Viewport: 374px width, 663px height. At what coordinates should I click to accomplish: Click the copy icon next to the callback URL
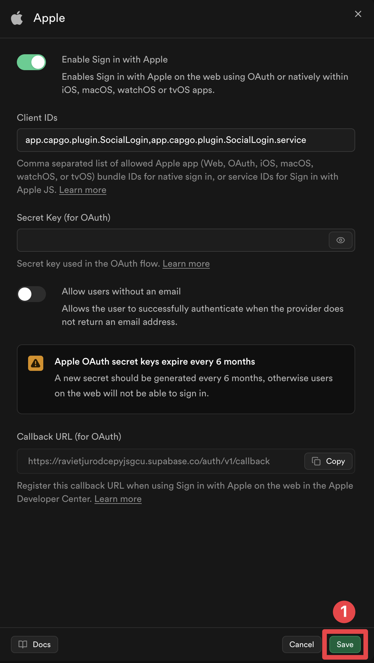(316, 461)
